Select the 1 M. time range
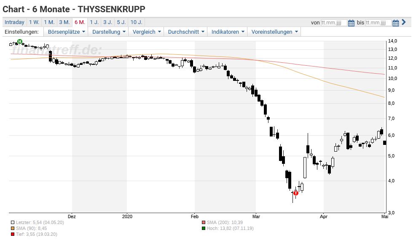Screen dimensions: 416x243 pos(49,22)
